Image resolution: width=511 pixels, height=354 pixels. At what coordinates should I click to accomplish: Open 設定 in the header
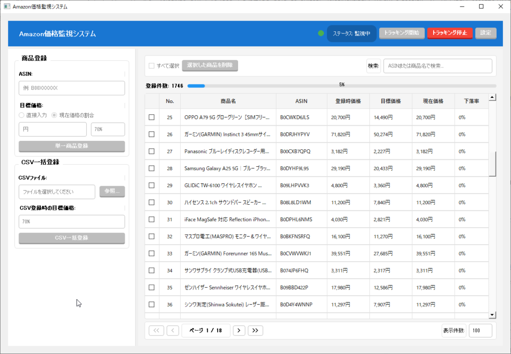(486, 33)
